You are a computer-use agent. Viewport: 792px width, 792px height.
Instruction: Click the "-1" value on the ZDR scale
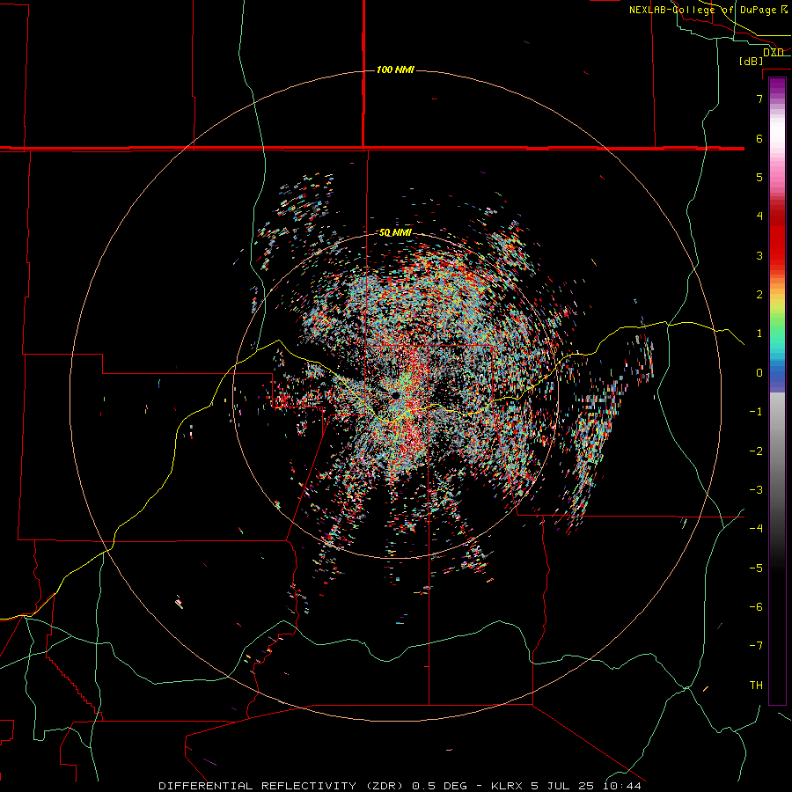pos(756,412)
